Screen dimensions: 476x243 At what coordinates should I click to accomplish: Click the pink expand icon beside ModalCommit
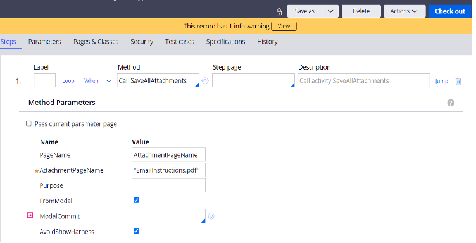30,215
